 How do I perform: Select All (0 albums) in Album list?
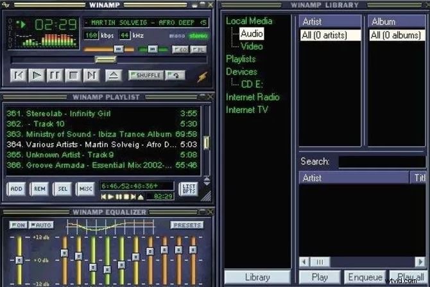397,35
